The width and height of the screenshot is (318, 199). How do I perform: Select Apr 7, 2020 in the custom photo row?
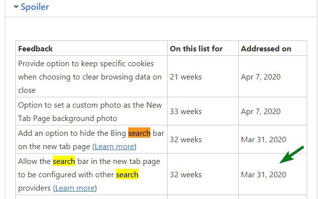coord(261,112)
